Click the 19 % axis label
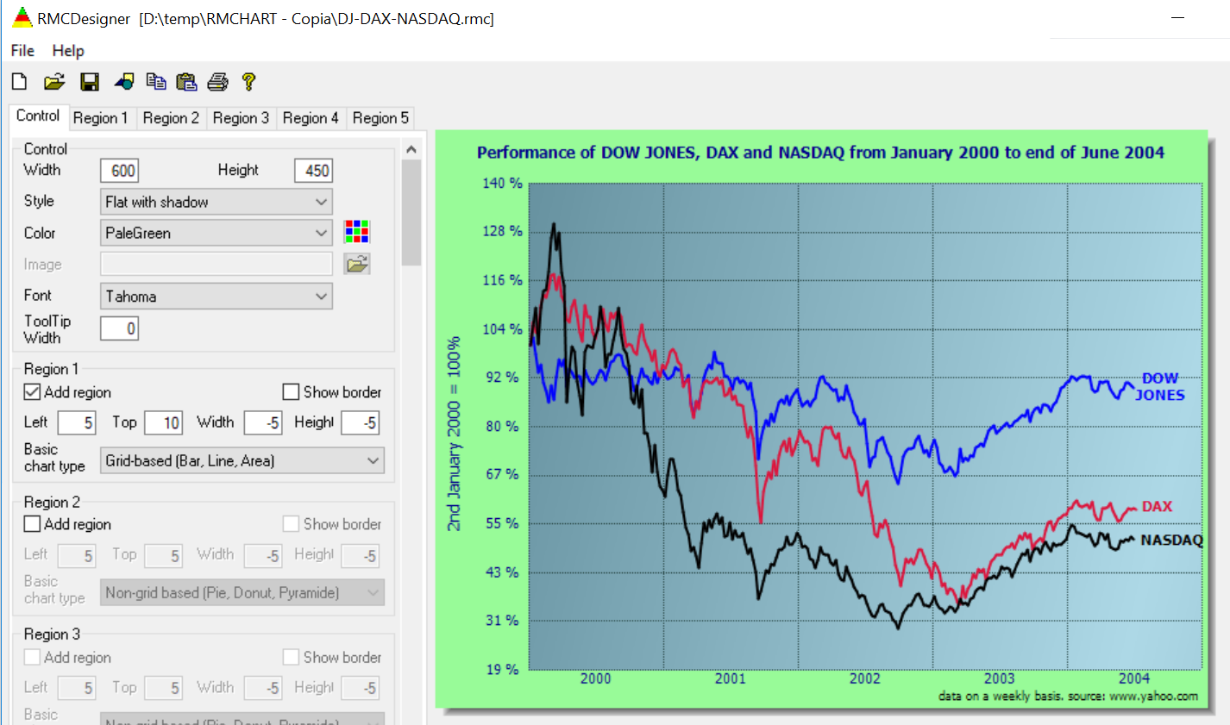The image size is (1230, 725). click(502, 670)
